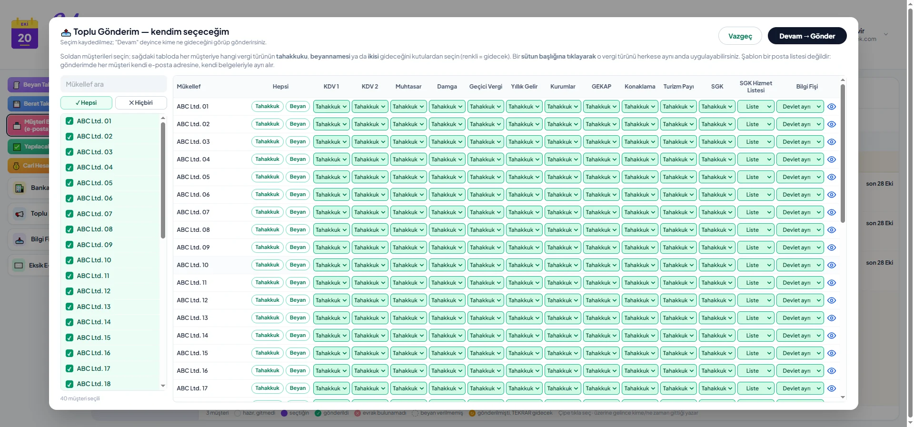Screen dimensions: 914x427
Task: Toggle Beyan pill for ABC Ltd. 06
Action: [298, 195]
